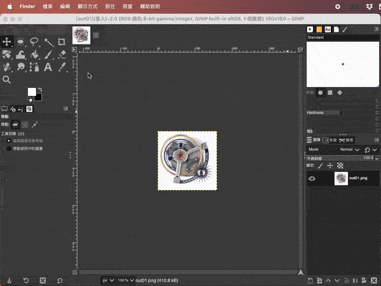Viewport: 381px width, 286px height.
Task: Adjust the Hardness slider
Action: pyautogui.click(x=340, y=112)
